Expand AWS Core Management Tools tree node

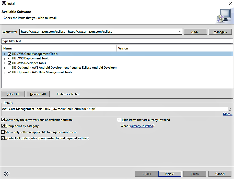5,54
